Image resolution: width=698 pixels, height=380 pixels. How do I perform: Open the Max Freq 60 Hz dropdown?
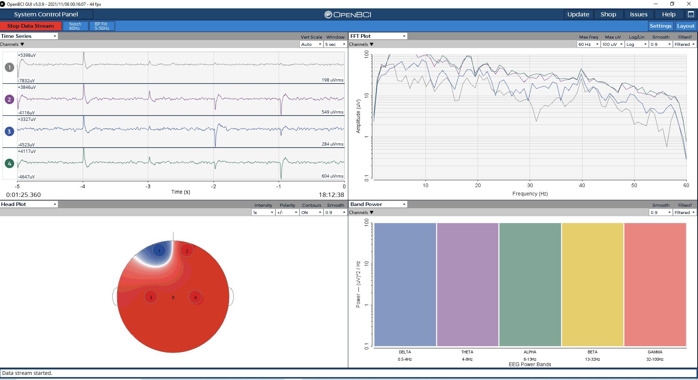point(588,44)
